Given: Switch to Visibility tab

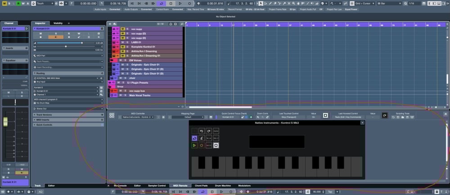Looking at the screenshot, I should click(x=58, y=23).
